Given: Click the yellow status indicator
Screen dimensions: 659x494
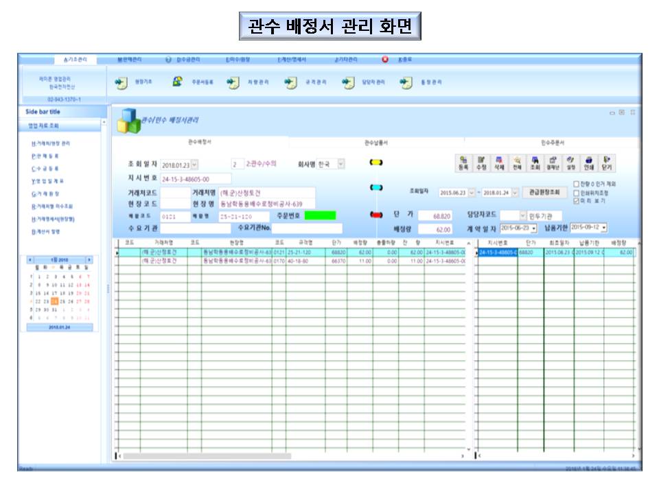Looking at the screenshot, I should tap(376, 162).
